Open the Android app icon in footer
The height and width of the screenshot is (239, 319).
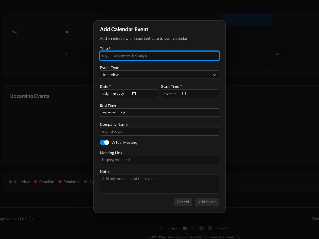point(184,228)
